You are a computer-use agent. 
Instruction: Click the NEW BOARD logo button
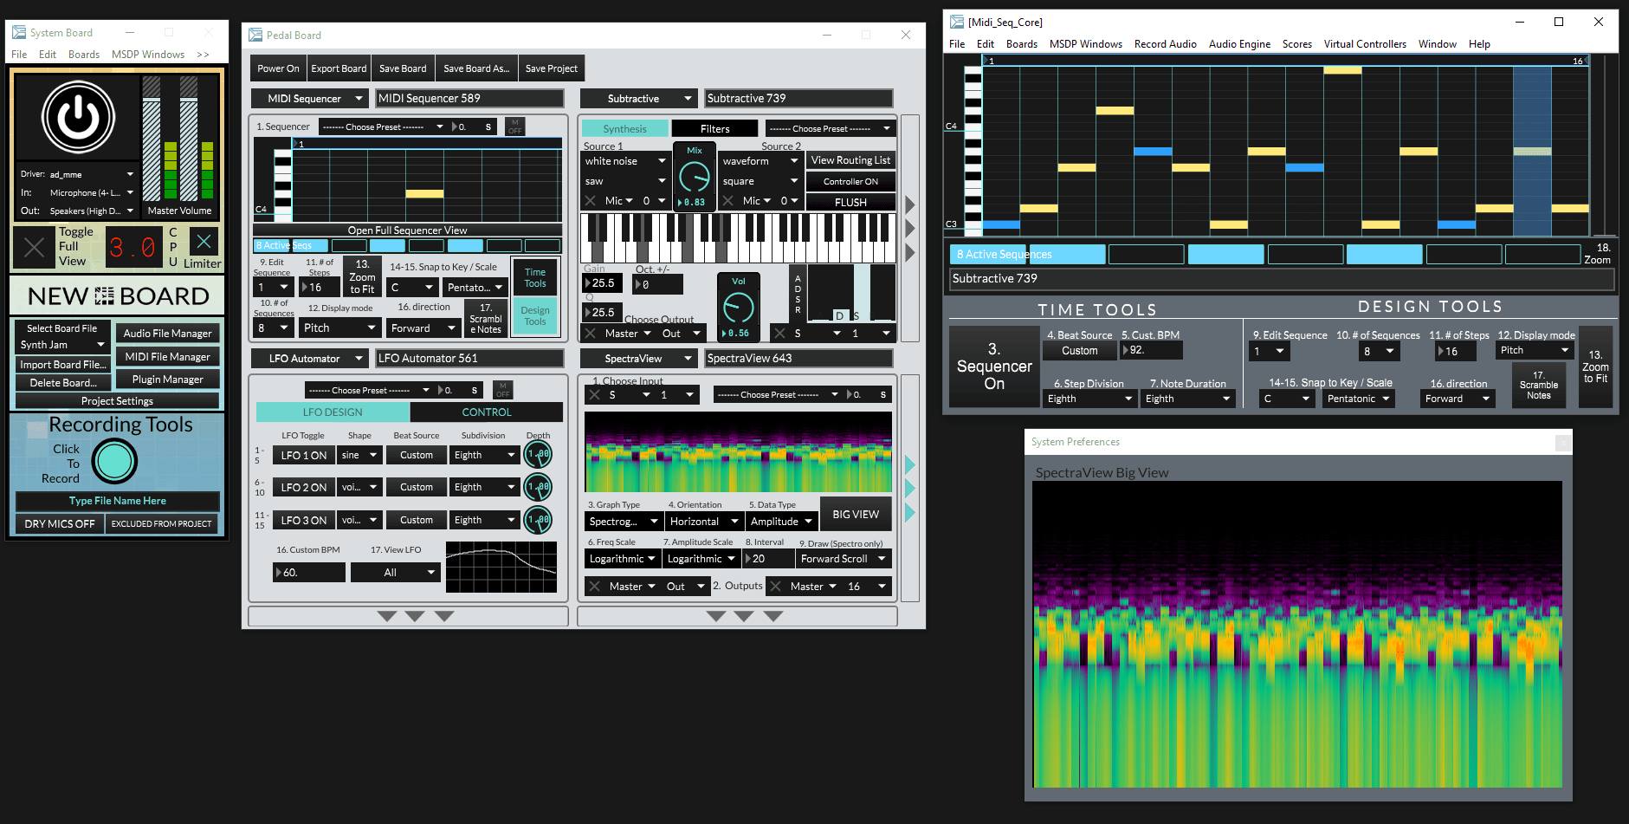[x=118, y=296]
